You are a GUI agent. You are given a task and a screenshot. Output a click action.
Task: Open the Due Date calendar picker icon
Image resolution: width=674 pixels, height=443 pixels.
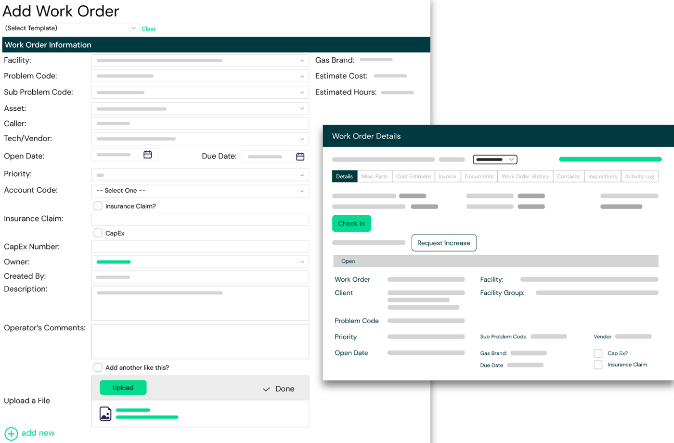tap(300, 156)
